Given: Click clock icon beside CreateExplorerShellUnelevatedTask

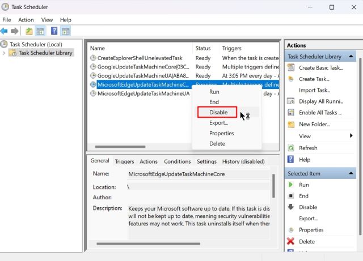Looking at the screenshot, I should point(93,58).
